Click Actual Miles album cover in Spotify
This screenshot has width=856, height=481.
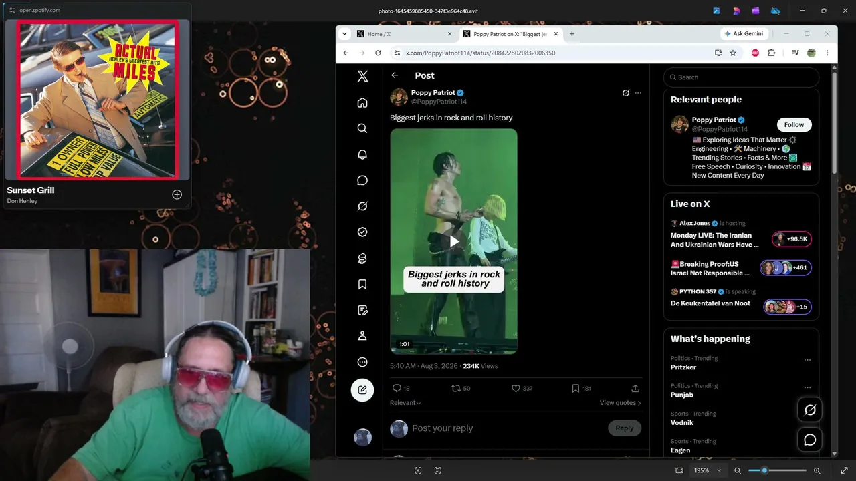98,100
